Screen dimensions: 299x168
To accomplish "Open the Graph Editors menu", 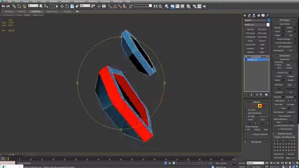I will tap(79, 1).
